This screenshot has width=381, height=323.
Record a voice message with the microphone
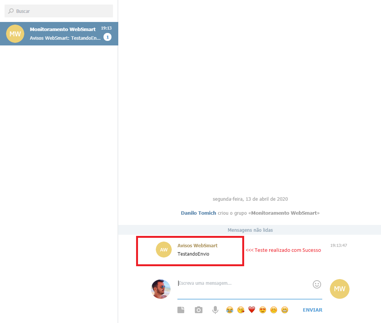[215, 310]
